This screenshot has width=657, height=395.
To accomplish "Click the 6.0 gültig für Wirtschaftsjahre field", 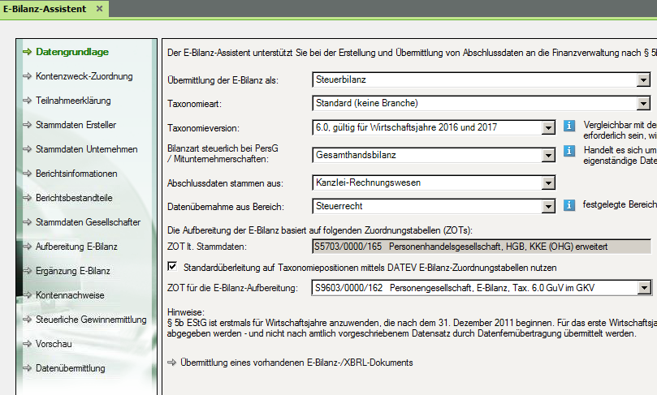I will point(434,127).
